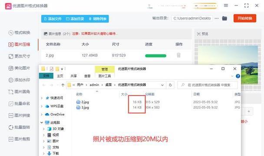Open quick access toolbar dropdown arrow
Image resolution: width=264 pixels, height=156 pixels.
[62, 69]
